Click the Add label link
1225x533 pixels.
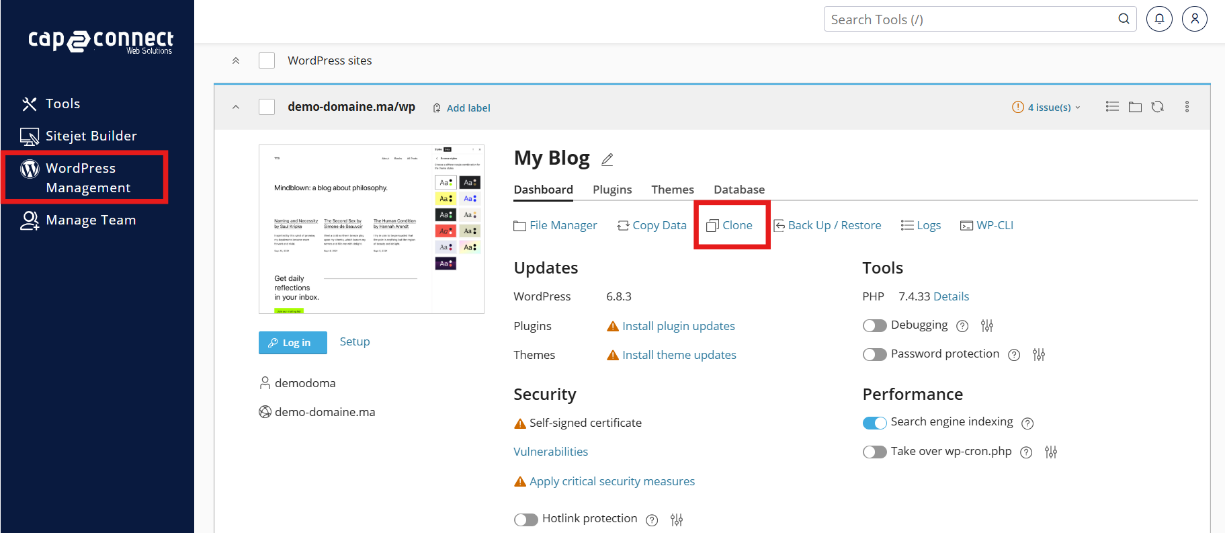468,108
